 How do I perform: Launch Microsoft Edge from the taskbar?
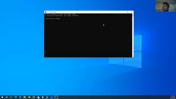[16, 97]
